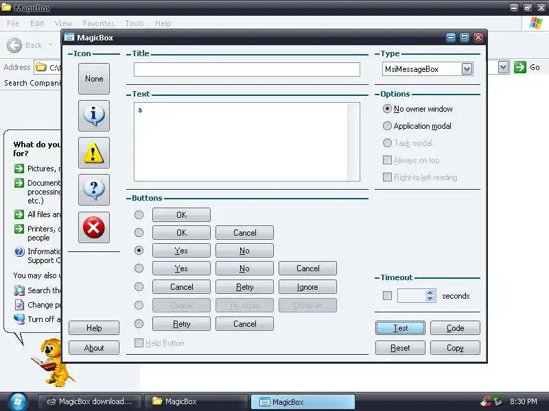Click the Help button in MagicBox

(x=94, y=328)
